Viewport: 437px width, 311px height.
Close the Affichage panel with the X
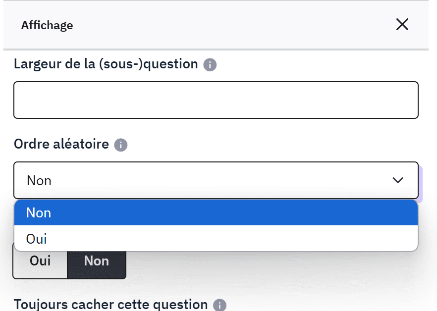pos(402,25)
